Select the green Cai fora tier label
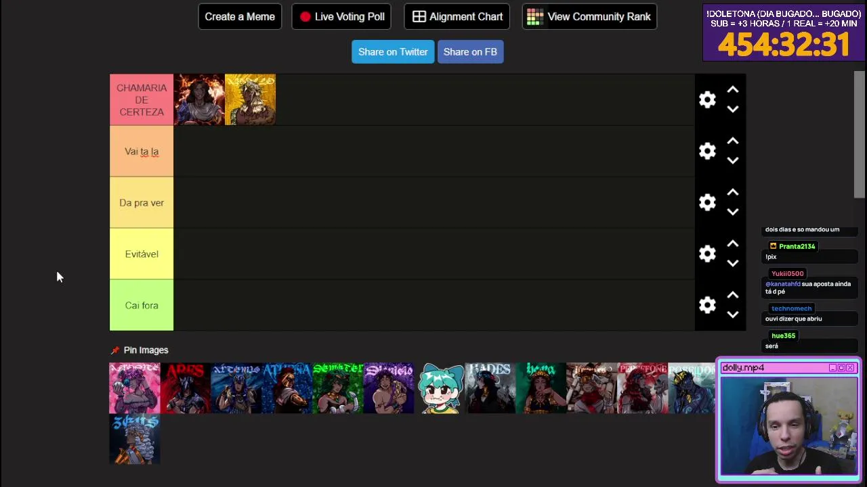This screenshot has width=867, height=487. (142, 305)
